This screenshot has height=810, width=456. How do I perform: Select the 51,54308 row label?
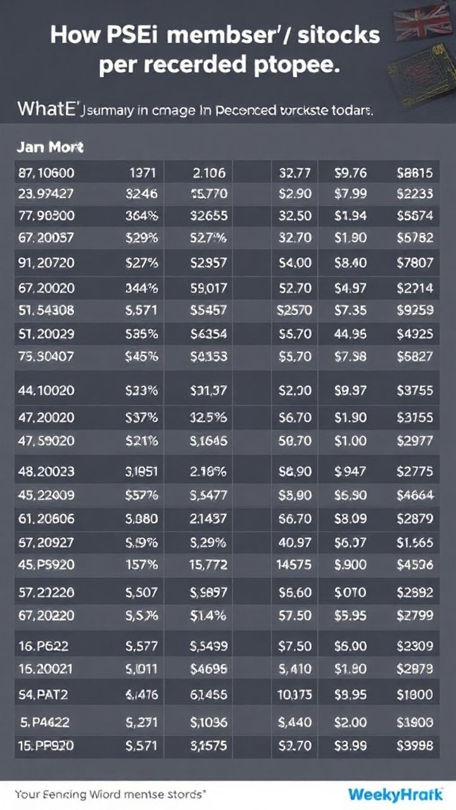pyautogui.click(x=46, y=310)
